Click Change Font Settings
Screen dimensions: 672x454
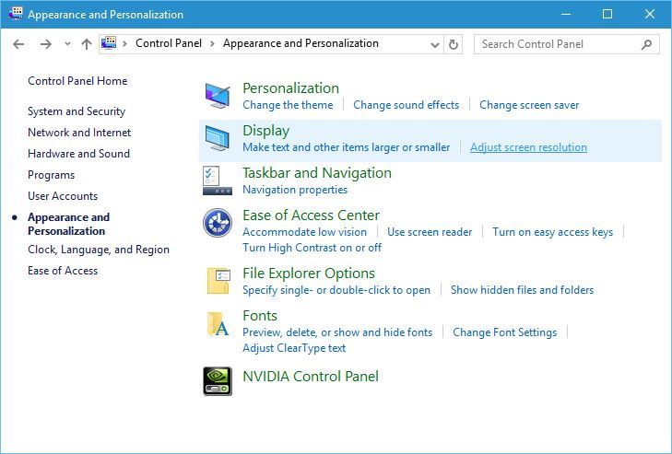(505, 332)
